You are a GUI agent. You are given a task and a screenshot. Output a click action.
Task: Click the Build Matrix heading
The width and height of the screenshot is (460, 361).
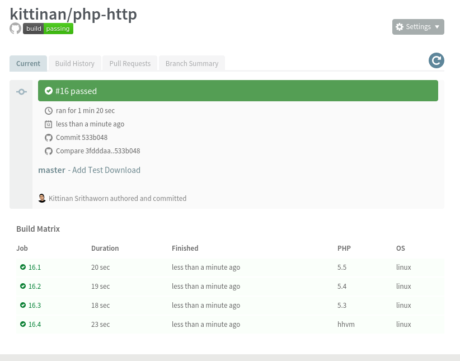click(38, 229)
